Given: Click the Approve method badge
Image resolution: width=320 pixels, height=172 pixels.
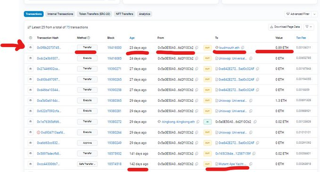Looking at the screenshot, I should pyautogui.click(x=87, y=143).
